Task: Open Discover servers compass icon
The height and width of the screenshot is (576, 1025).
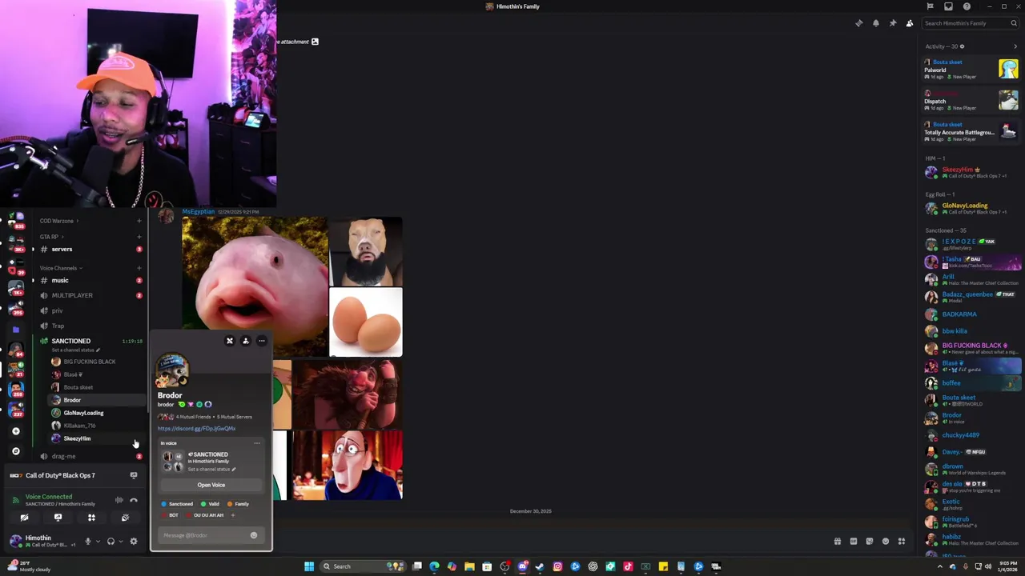Action: [15, 451]
